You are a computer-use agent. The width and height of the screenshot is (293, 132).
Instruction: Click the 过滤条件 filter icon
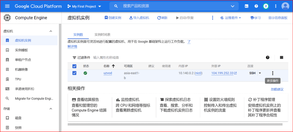(x=74, y=58)
